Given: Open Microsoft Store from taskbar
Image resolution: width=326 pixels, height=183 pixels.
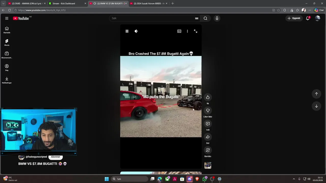Looking at the screenshot, I should click(182, 179).
